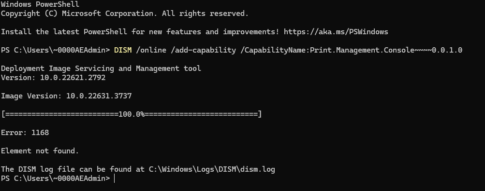This screenshot has height=191, width=485.
Task: Open the https://aka.ms/PSWindows link
Action: [336, 32]
